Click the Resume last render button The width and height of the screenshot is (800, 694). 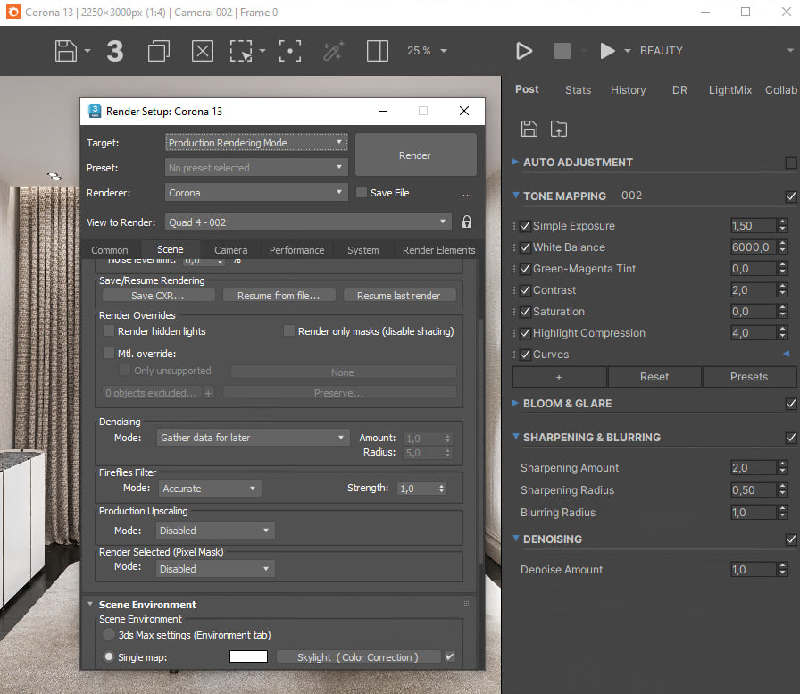click(399, 296)
